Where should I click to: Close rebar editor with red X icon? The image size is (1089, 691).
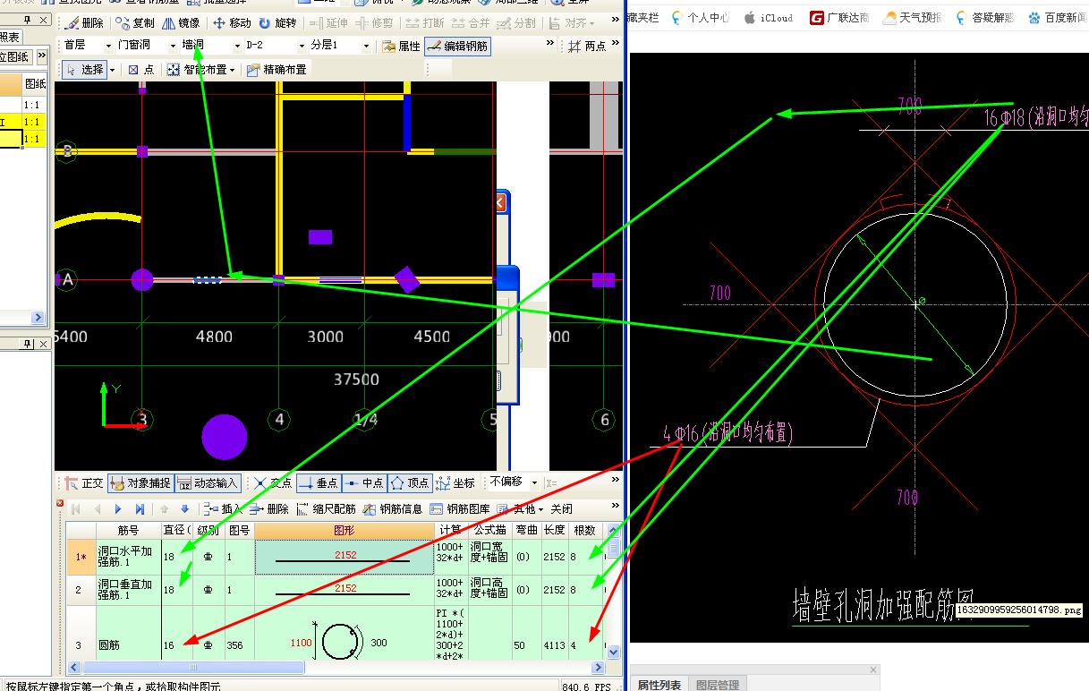(60, 503)
